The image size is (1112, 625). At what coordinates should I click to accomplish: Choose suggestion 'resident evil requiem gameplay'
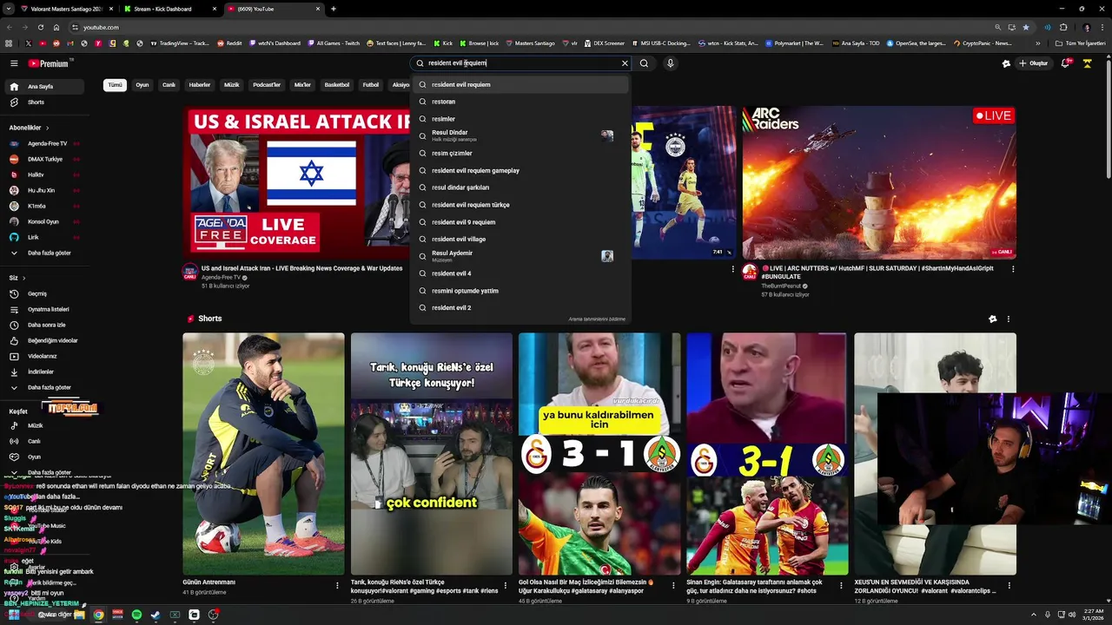(x=520, y=170)
